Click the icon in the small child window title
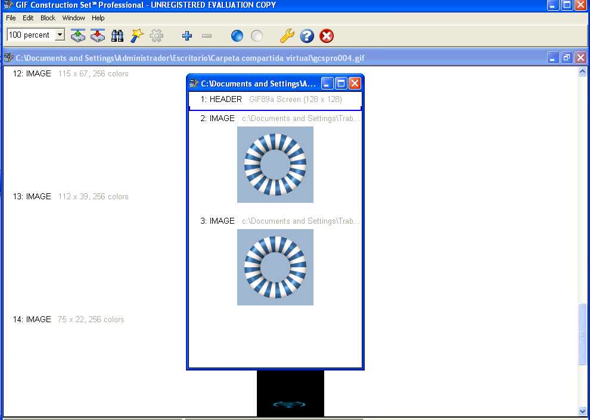Image resolution: width=590 pixels, height=420 pixels. (194, 84)
